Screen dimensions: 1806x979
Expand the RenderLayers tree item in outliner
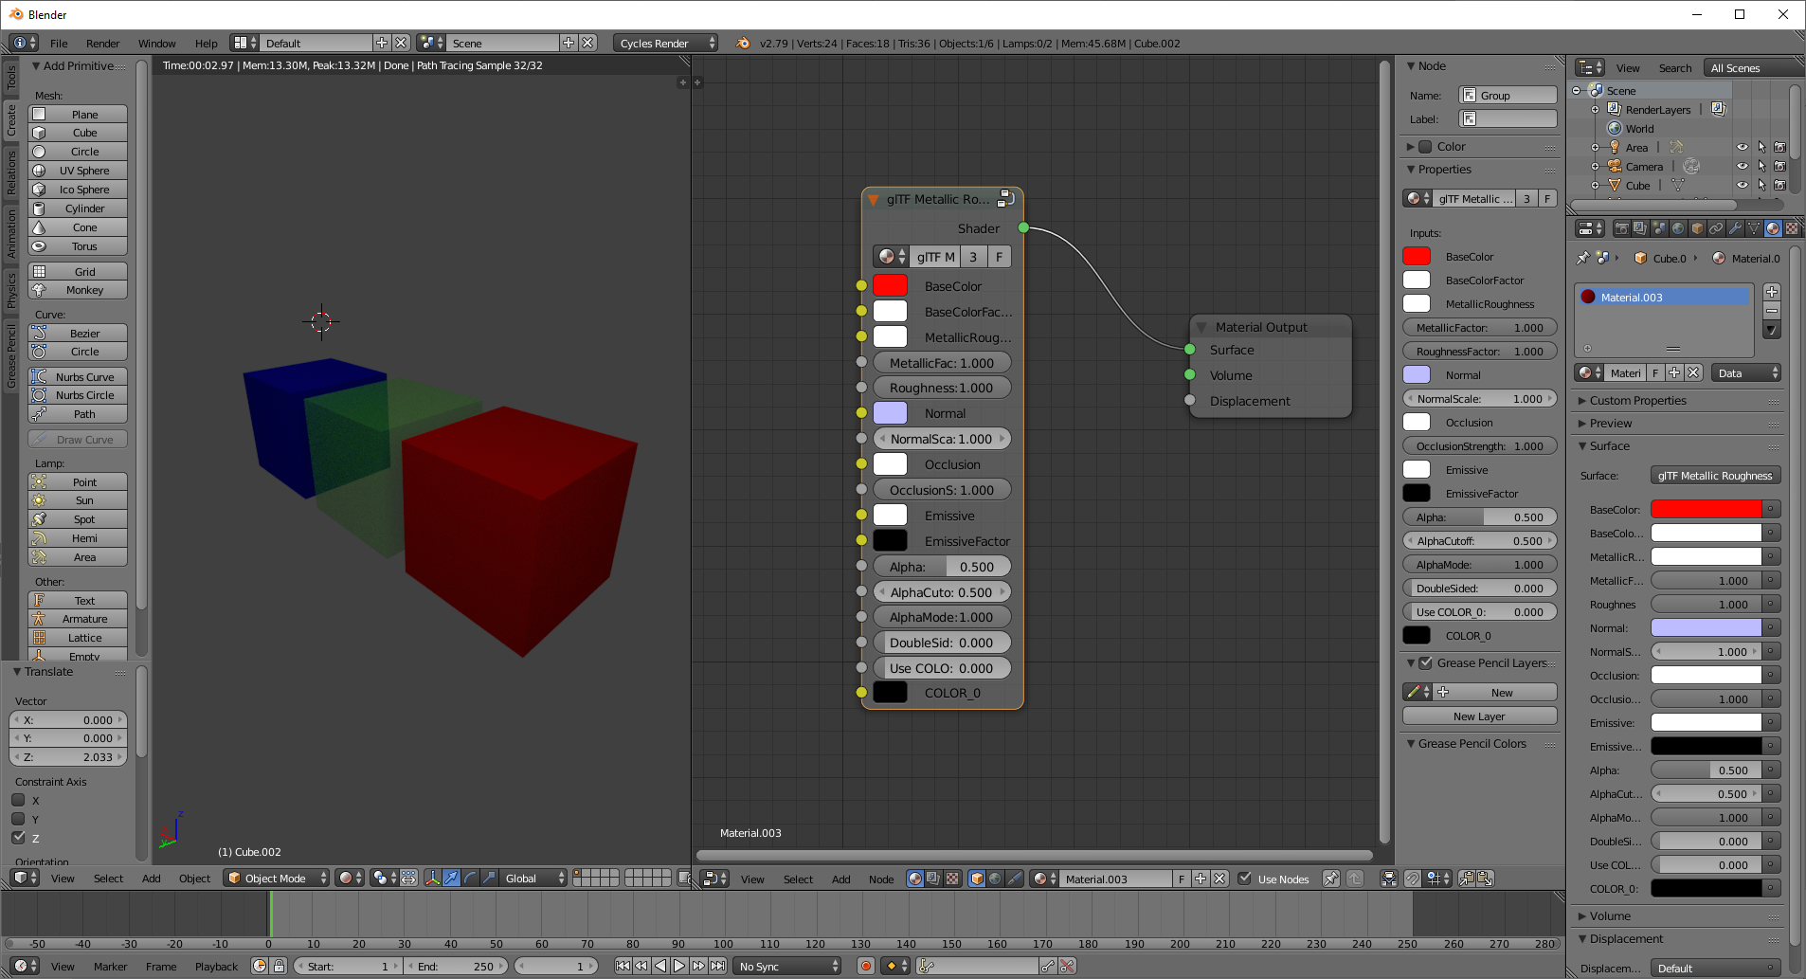click(1595, 110)
